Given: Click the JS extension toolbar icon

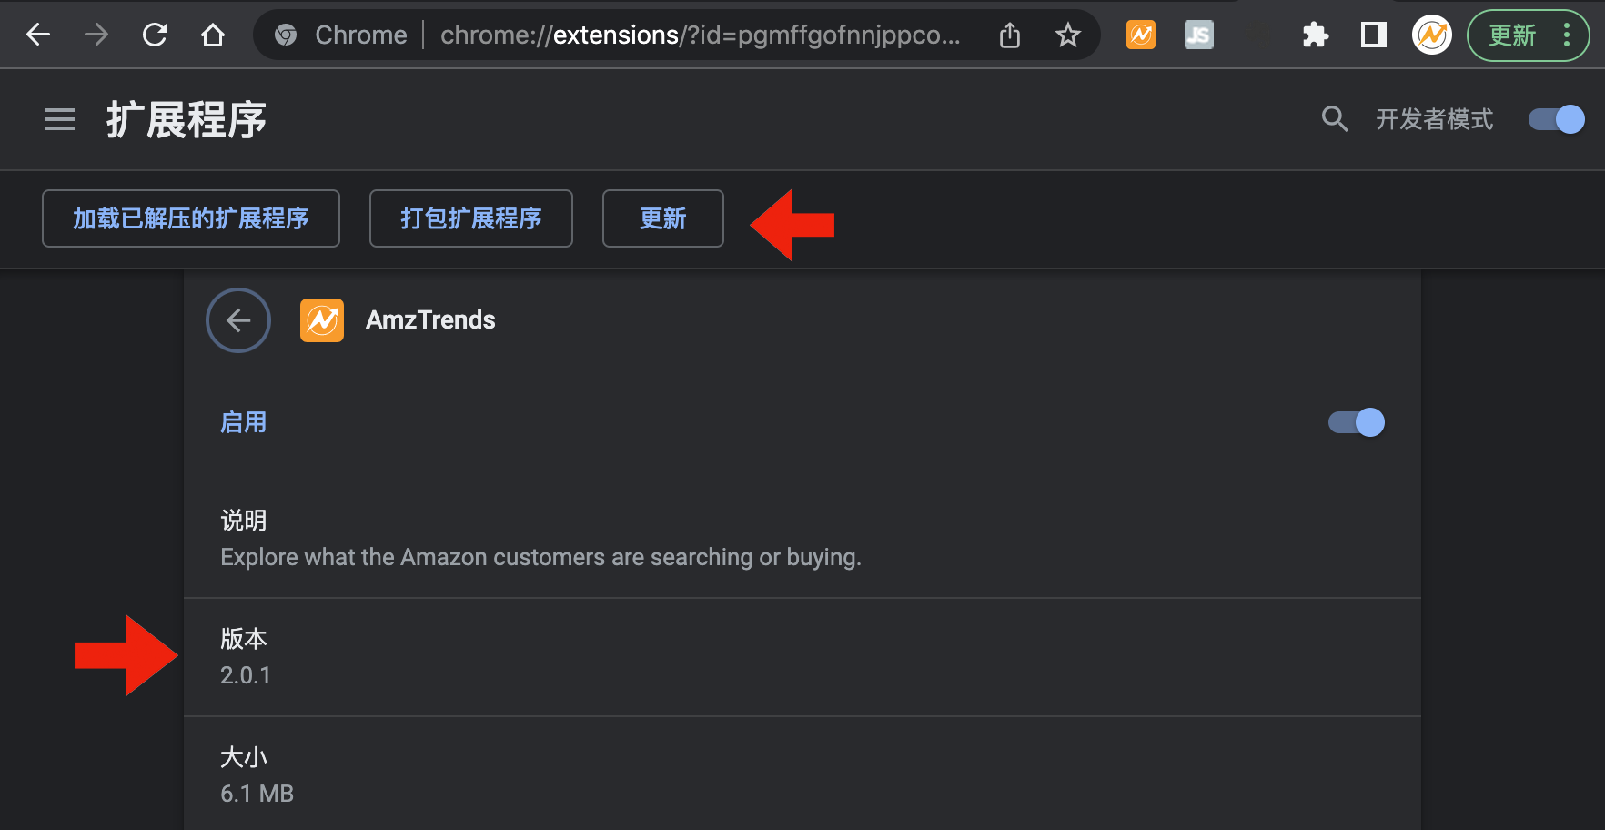Looking at the screenshot, I should [1198, 35].
